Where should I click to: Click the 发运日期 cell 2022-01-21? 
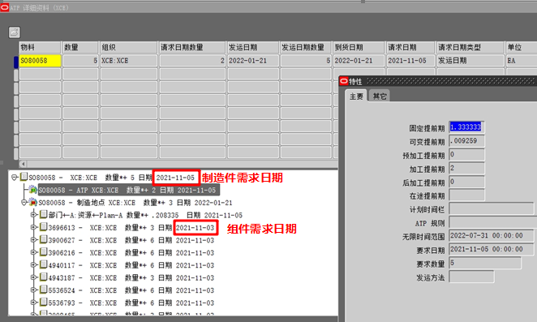[x=253, y=61]
